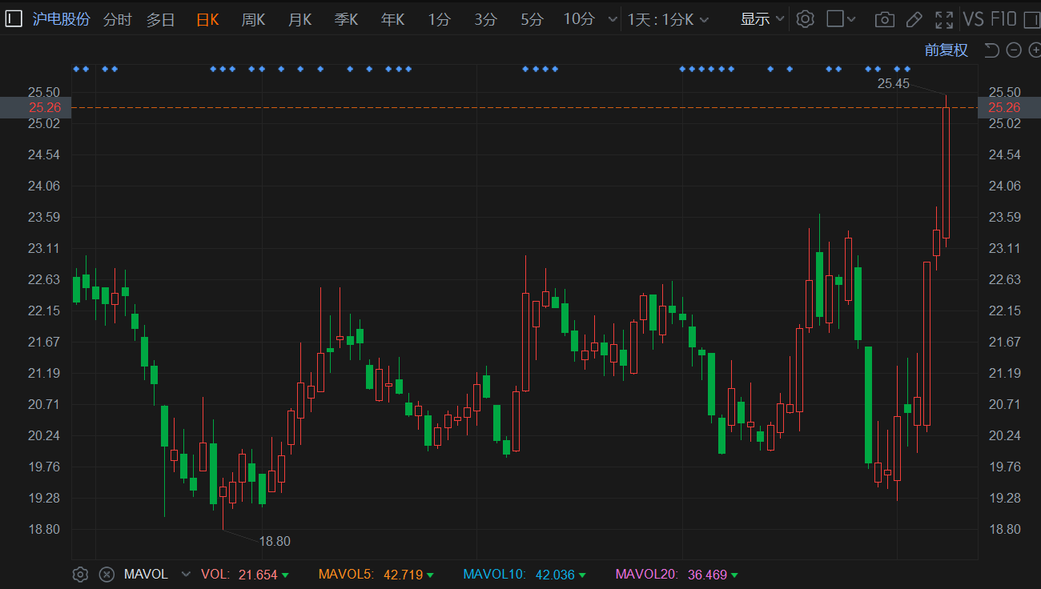Click the orange MAVOL5 legend label

click(x=345, y=574)
